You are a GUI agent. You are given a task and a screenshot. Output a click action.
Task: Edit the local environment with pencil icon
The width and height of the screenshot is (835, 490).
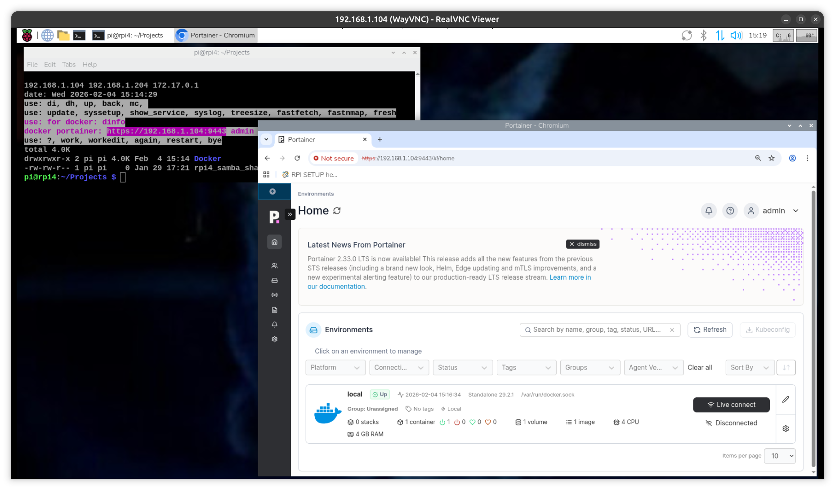pyautogui.click(x=786, y=399)
